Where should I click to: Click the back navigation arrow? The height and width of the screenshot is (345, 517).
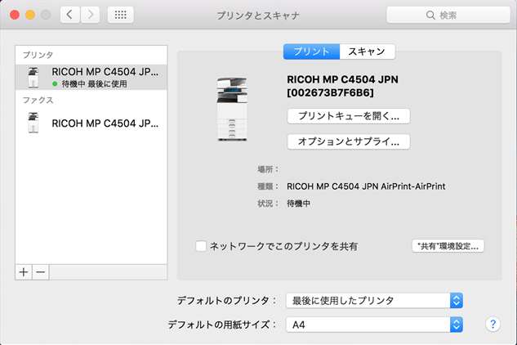click(x=69, y=16)
